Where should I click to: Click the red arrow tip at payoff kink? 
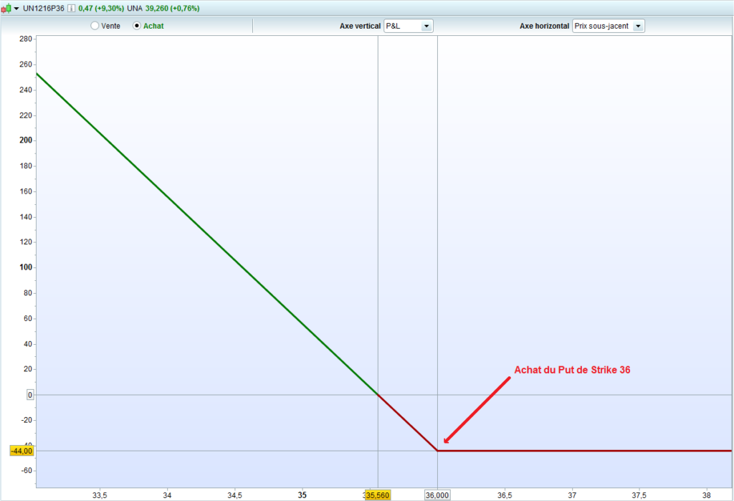445,442
